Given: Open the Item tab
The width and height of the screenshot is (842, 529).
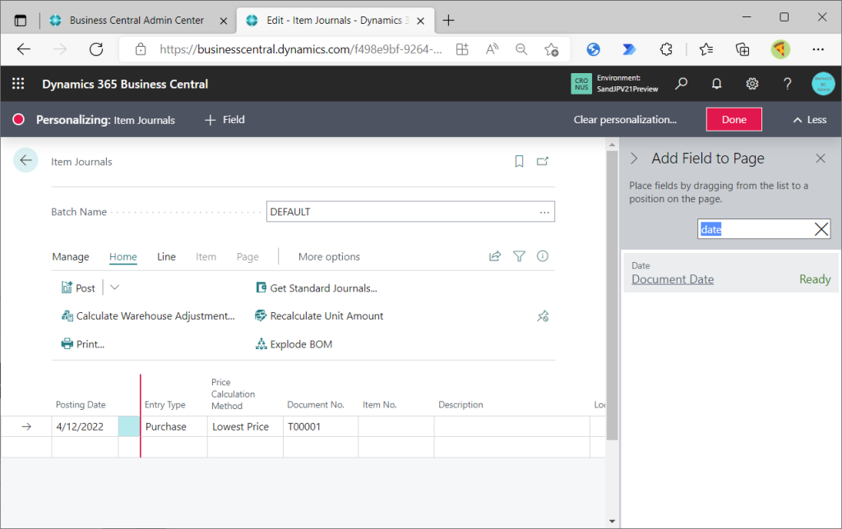Looking at the screenshot, I should (206, 257).
